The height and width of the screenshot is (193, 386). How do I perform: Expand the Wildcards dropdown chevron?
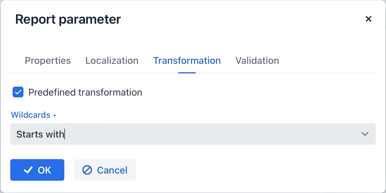point(365,134)
